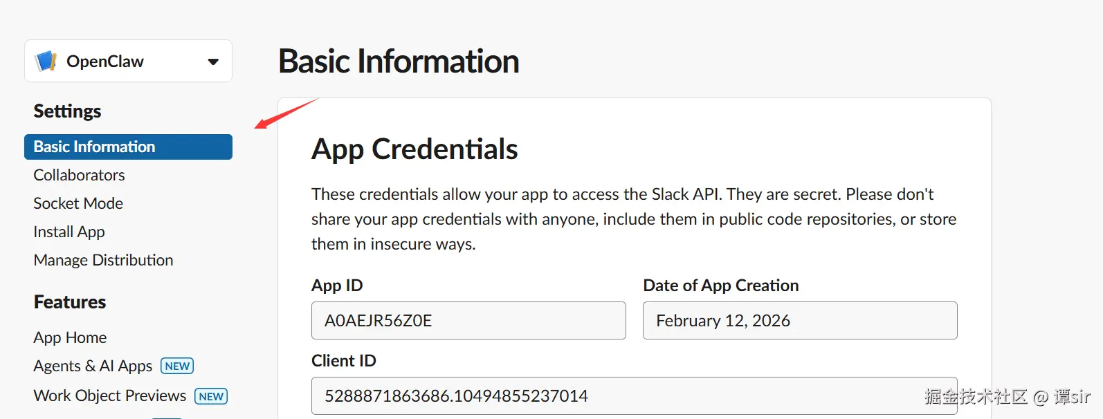
Task: Click the App ID field
Action: pyautogui.click(x=468, y=321)
